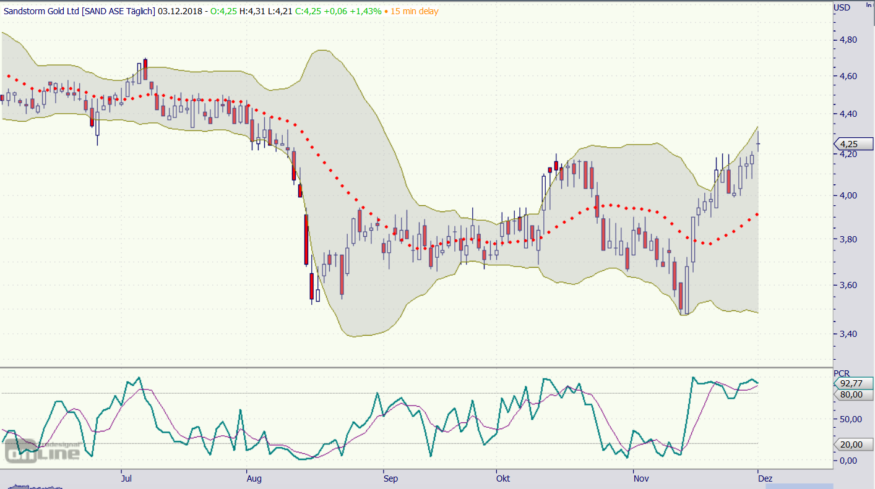Click the date "03.12.2018" in the header
The image size is (875, 489).
180,11
